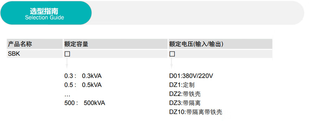Click the 产品名称 column header
The width and height of the screenshot is (312, 128).
tap(20, 44)
